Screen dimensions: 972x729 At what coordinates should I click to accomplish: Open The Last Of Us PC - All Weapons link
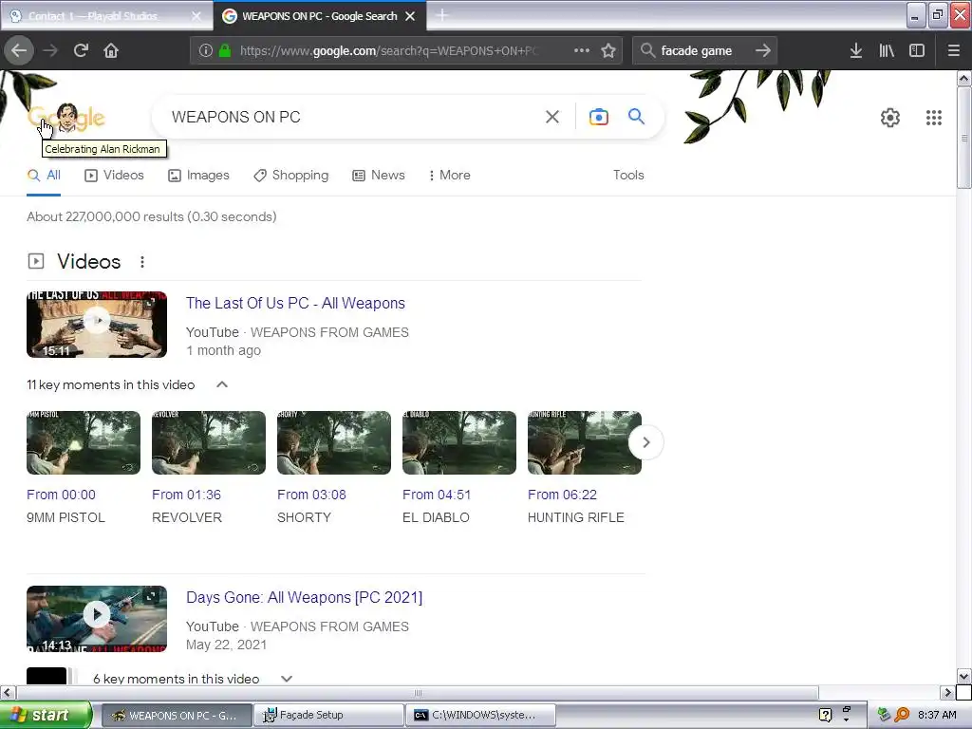[296, 303]
